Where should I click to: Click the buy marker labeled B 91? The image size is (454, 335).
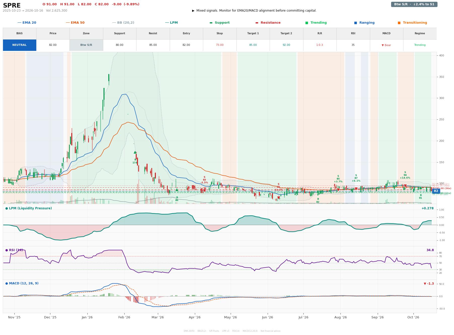(x=421, y=188)
